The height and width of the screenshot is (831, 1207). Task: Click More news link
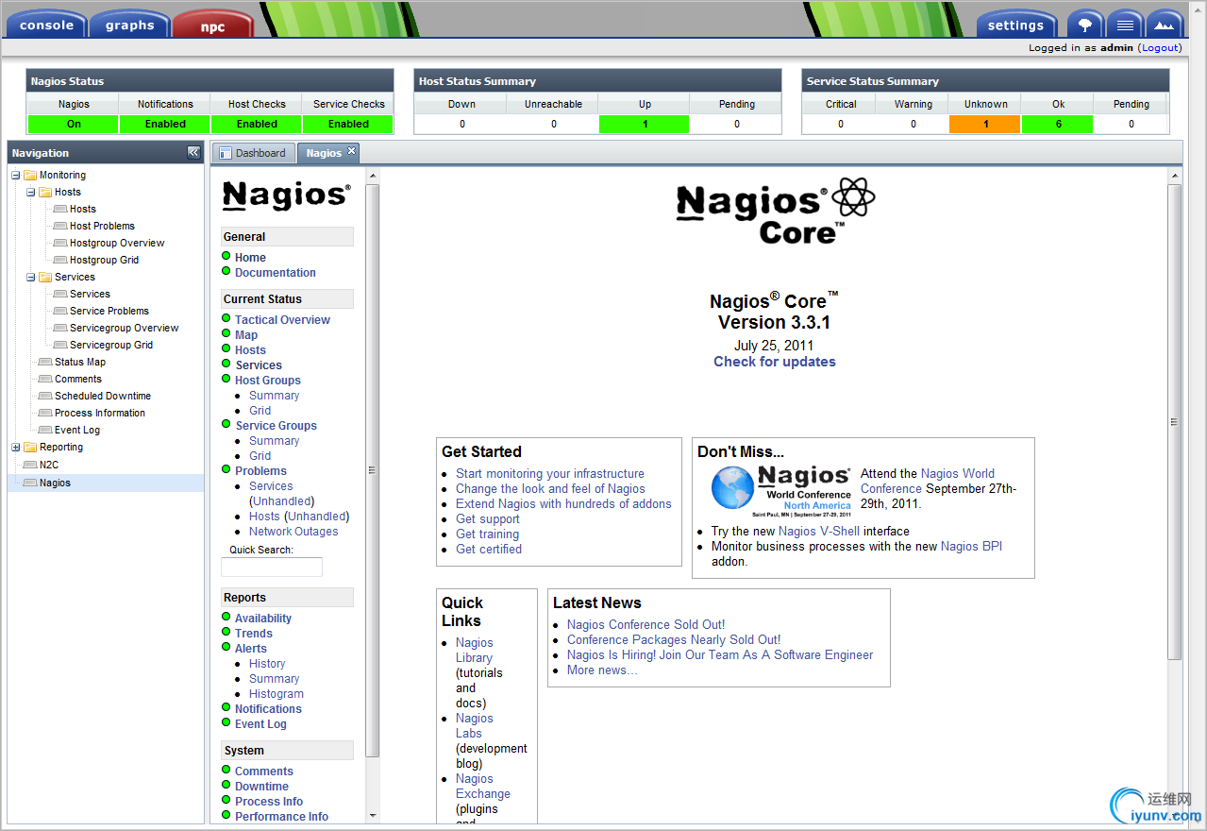point(602,670)
